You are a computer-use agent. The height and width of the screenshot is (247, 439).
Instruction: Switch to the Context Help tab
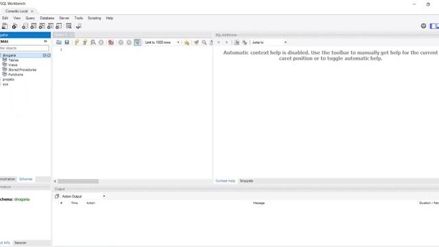click(226, 181)
